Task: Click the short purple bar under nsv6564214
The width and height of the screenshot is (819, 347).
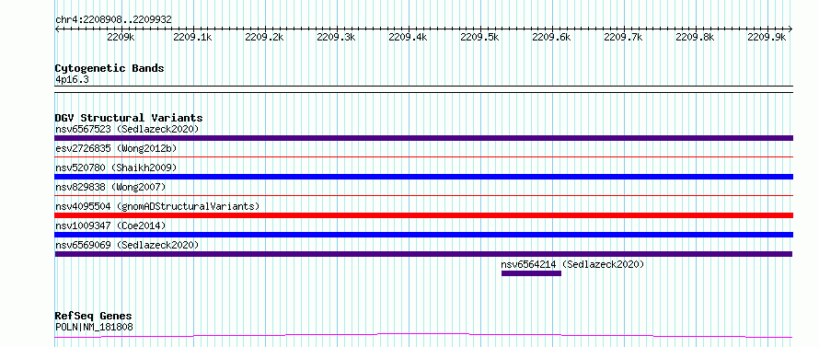Action: click(x=531, y=273)
